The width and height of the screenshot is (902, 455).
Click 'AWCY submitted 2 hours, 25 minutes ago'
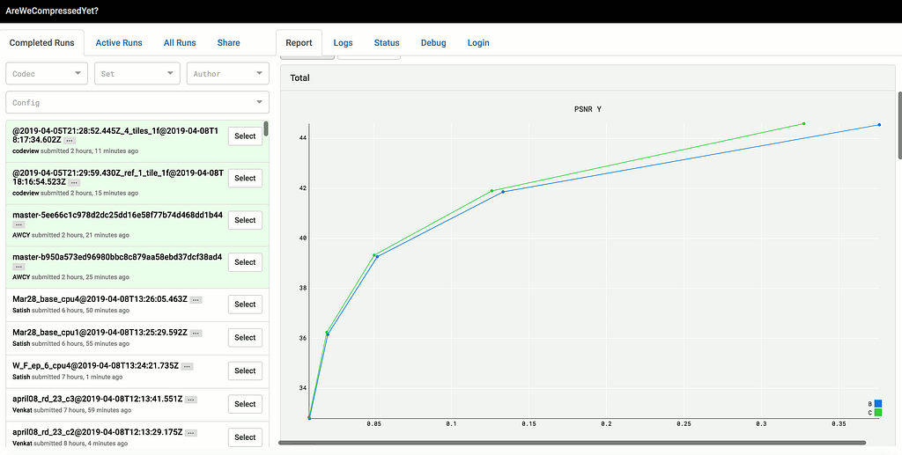(x=70, y=277)
